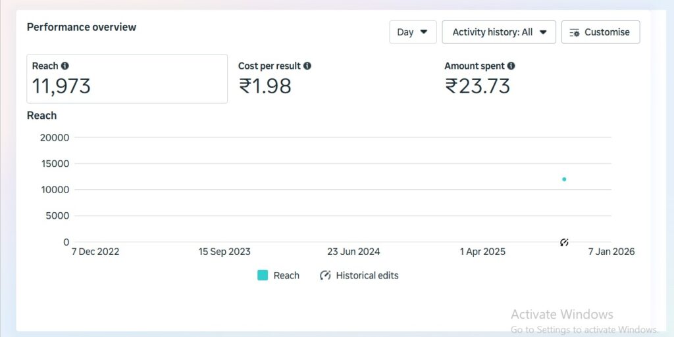Click the teal Reach legend swatch

263,275
